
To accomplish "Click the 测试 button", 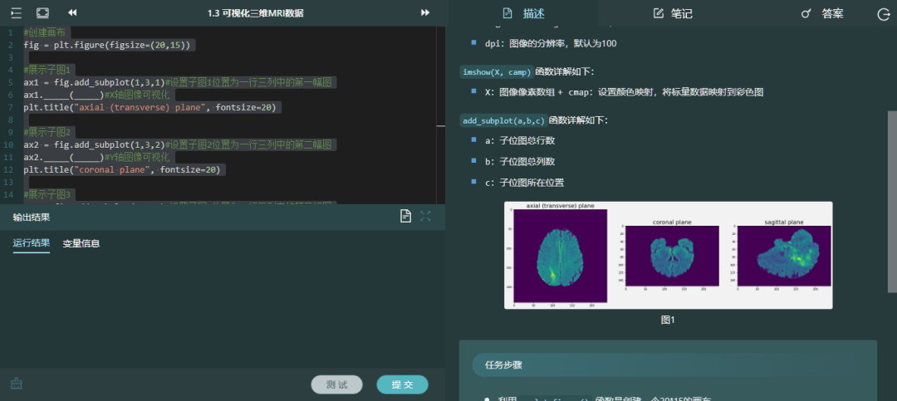I will point(337,385).
